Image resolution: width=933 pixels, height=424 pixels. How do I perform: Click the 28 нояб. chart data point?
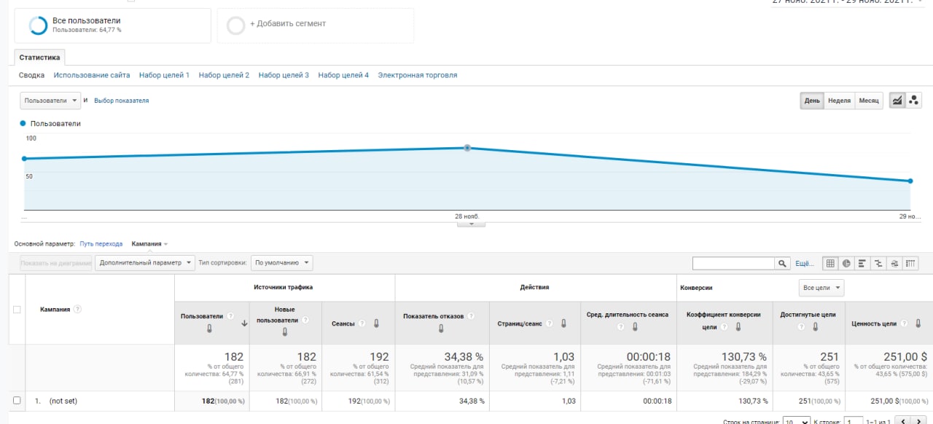(x=468, y=148)
